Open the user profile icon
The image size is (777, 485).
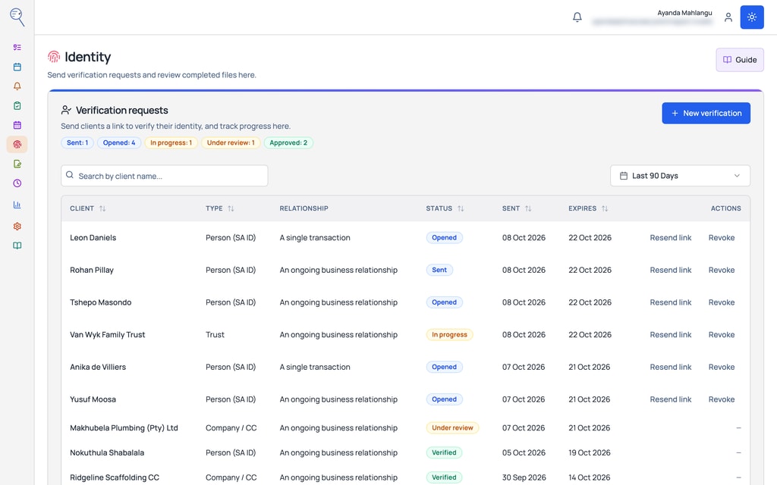click(728, 17)
